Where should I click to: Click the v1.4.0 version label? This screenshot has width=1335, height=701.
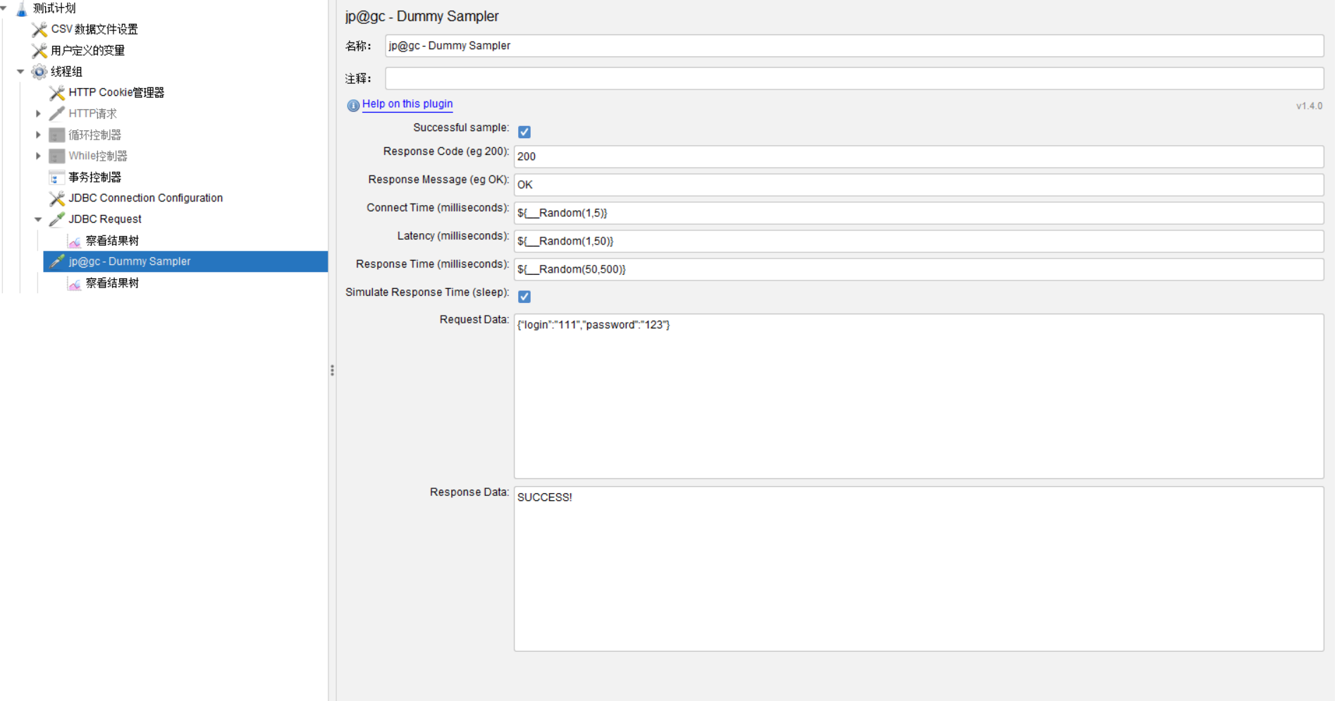(1309, 106)
